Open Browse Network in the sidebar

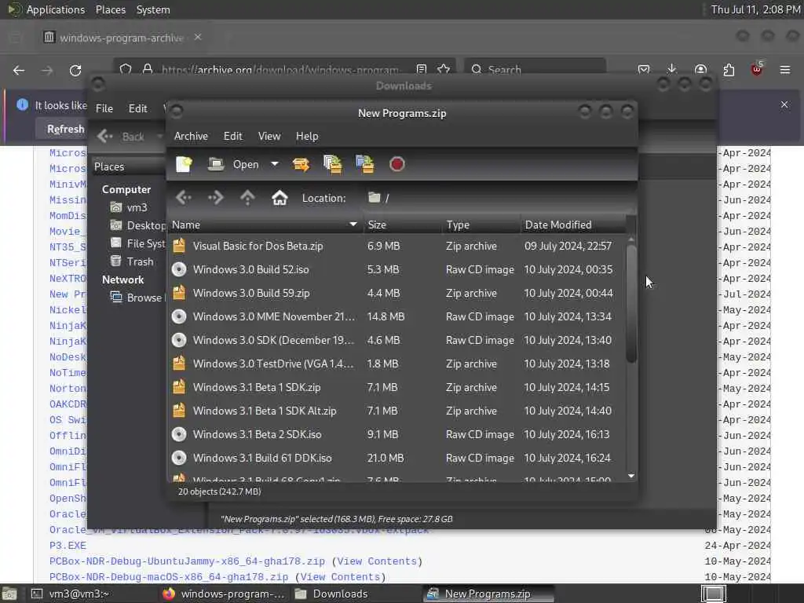(x=137, y=298)
